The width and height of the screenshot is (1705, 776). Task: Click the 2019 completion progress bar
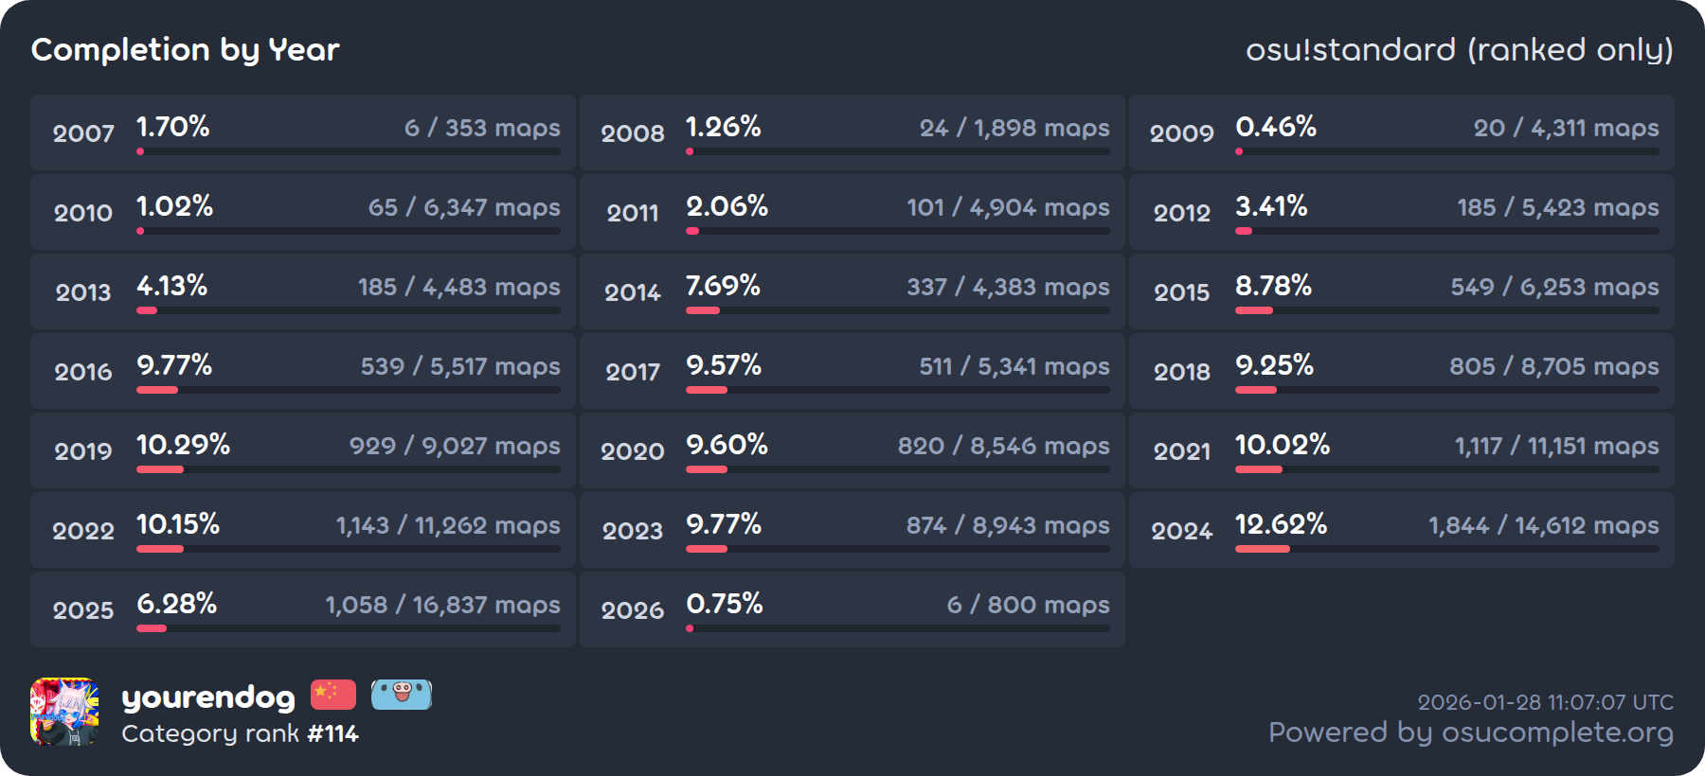(348, 469)
